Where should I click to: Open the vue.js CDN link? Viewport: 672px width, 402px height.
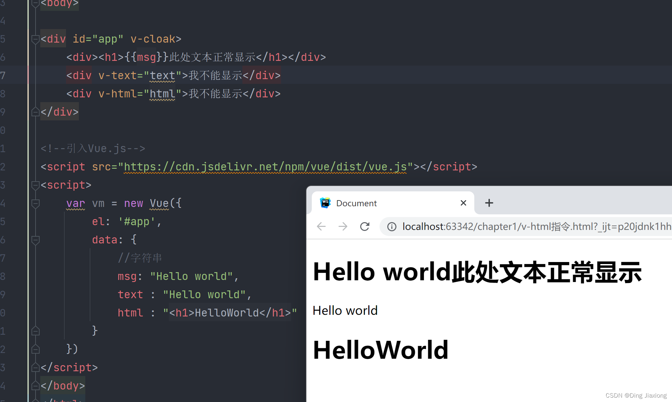265,167
